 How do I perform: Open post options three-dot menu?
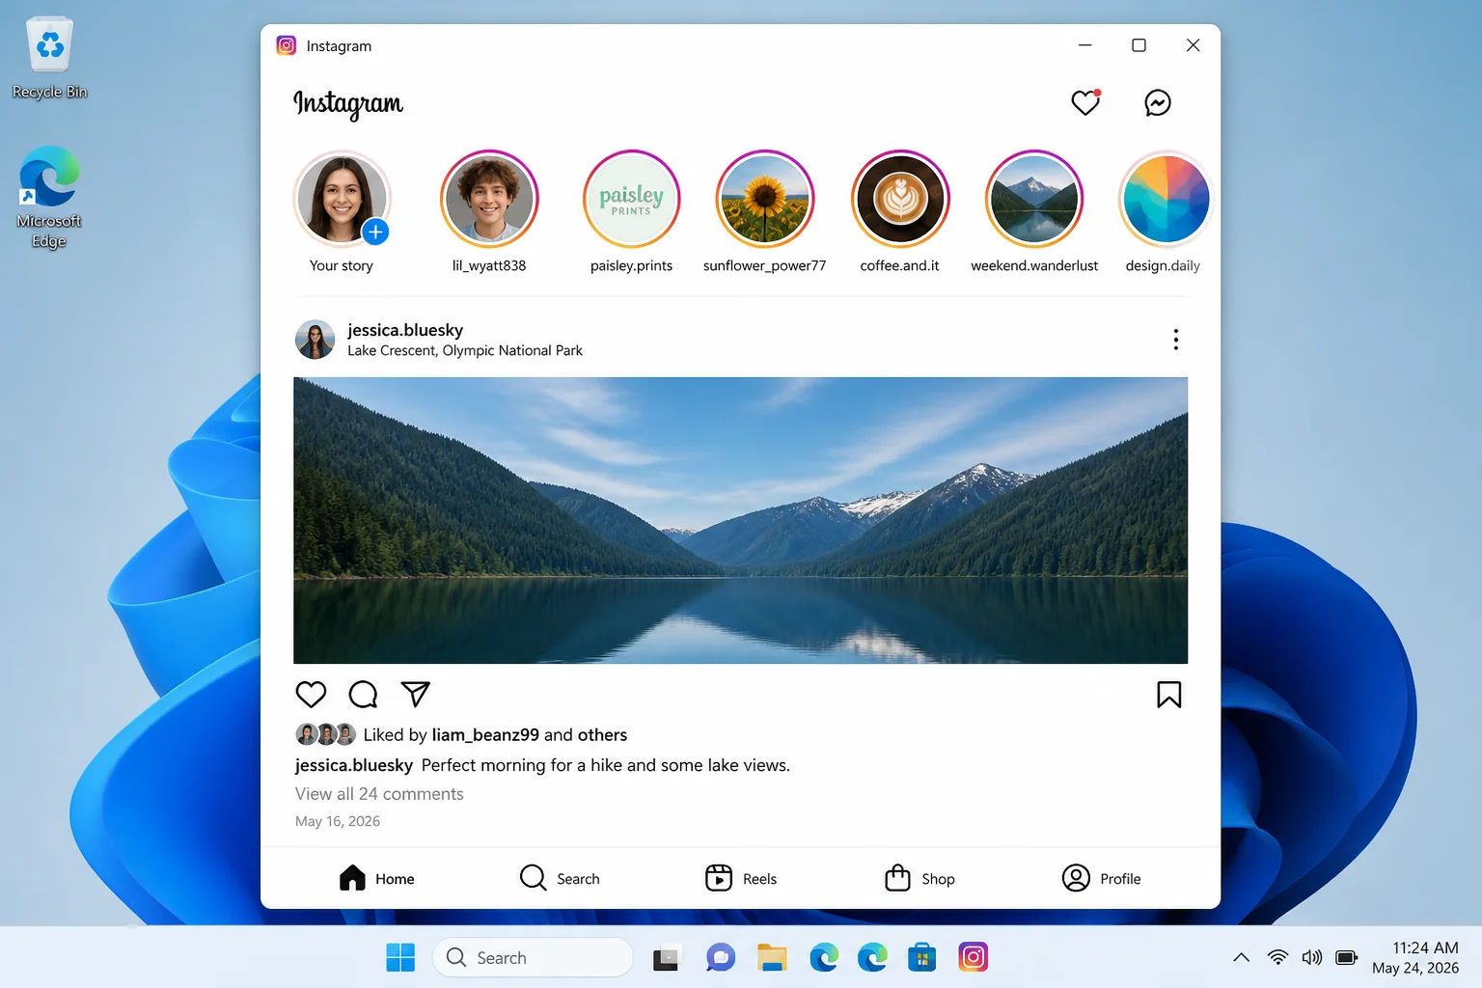pos(1175,340)
